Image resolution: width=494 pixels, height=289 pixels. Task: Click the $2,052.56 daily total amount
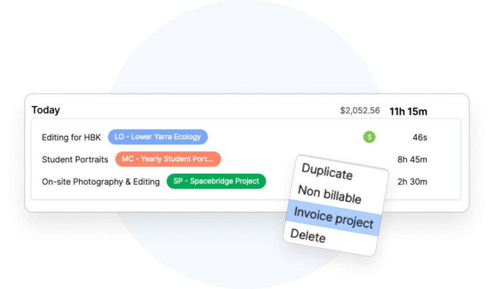360,111
